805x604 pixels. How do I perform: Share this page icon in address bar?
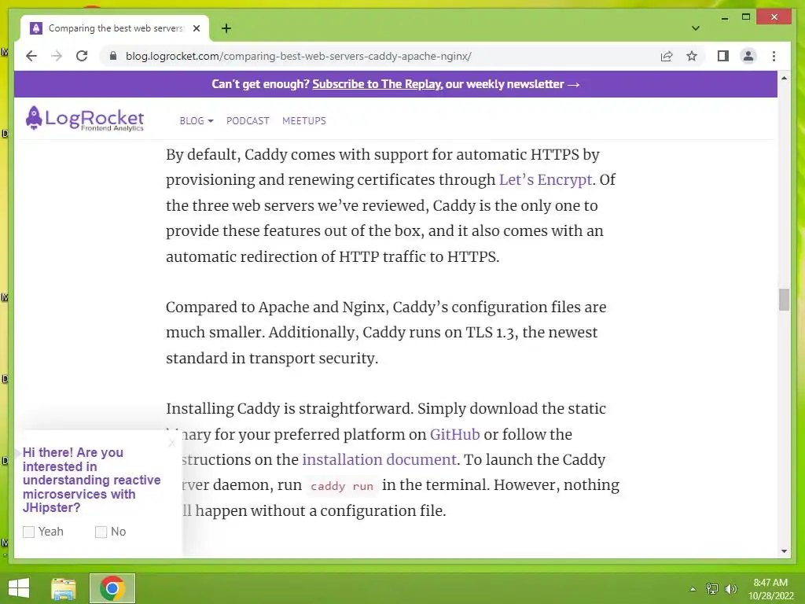point(667,56)
